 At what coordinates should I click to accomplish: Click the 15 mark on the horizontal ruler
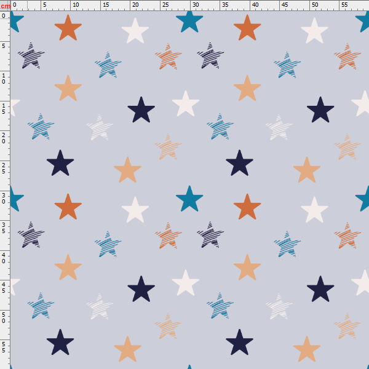106,5
